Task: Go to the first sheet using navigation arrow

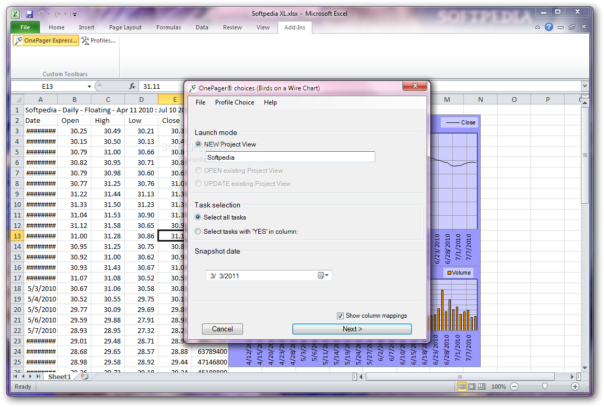Action: pos(15,377)
